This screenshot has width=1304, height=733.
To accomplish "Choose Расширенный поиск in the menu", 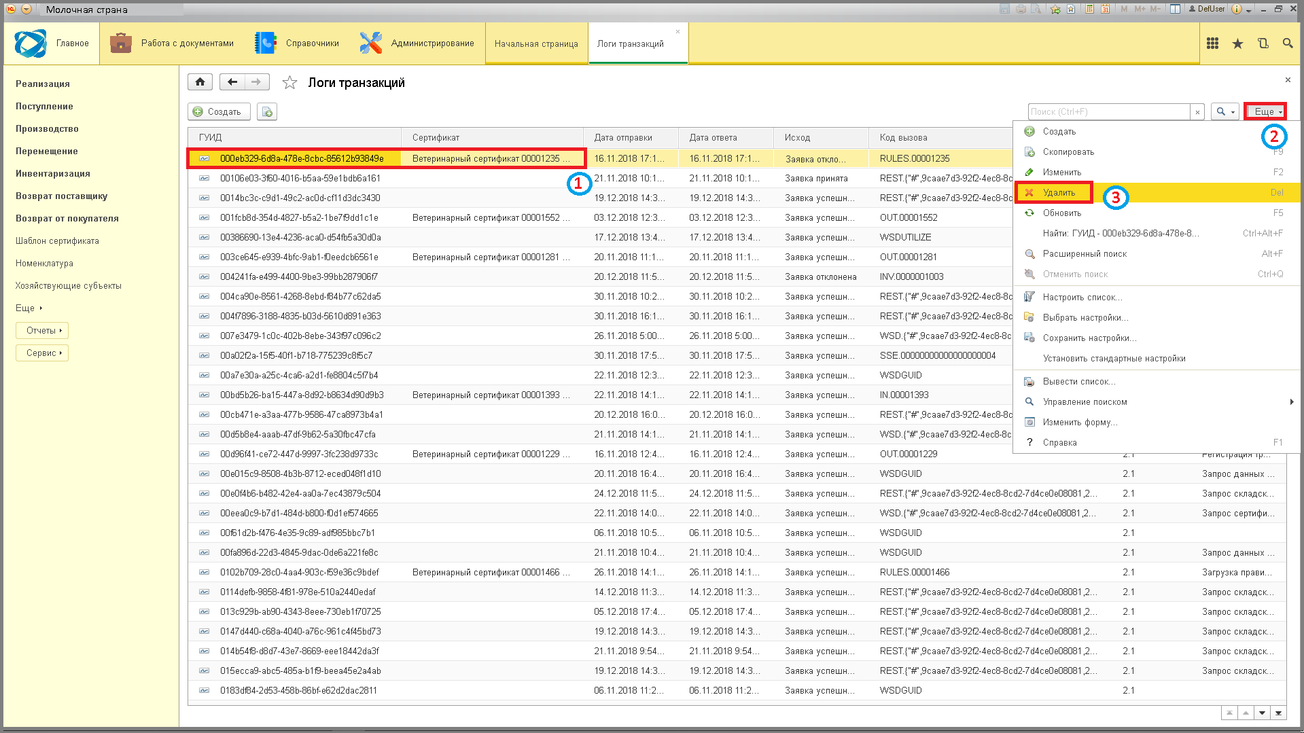I will (1157, 254).
